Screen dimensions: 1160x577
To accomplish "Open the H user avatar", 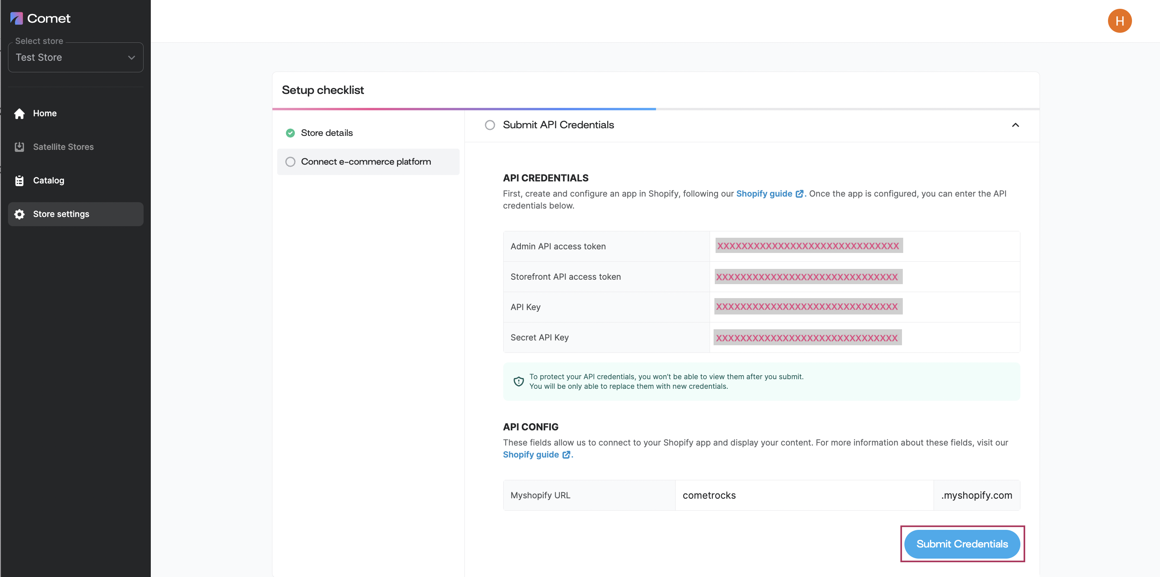I will pos(1120,21).
